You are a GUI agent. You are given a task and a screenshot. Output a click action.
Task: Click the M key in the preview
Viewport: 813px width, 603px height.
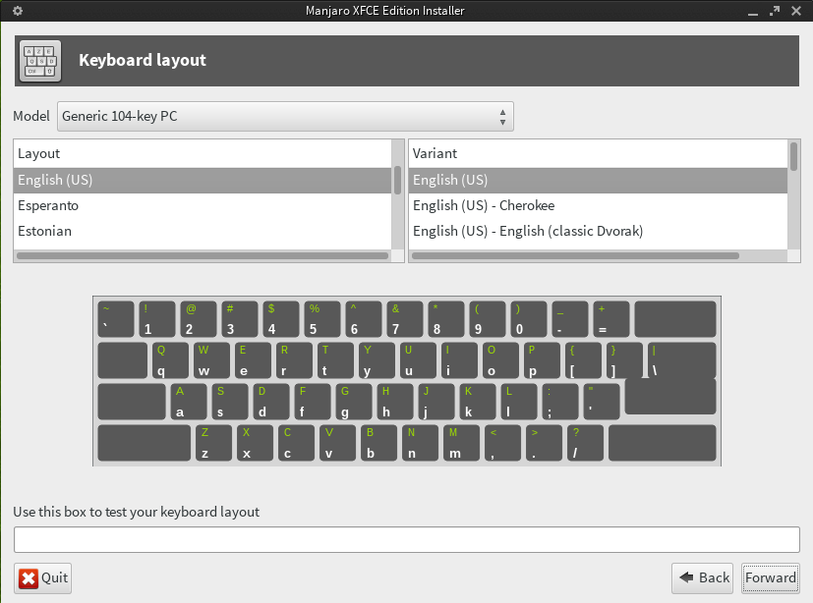click(461, 443)
